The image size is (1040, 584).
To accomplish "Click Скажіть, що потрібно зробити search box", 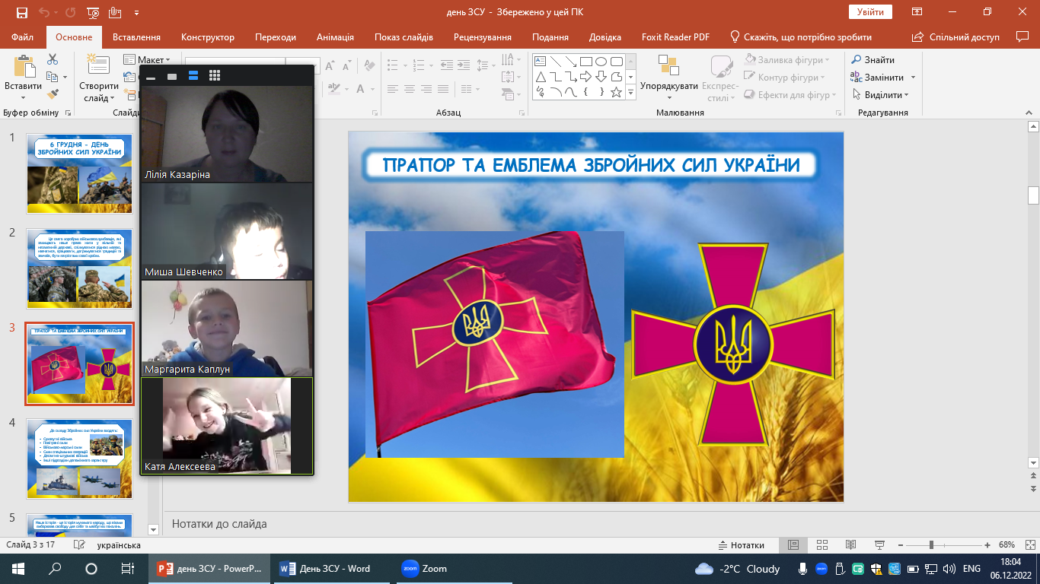I will pos(801,36).
